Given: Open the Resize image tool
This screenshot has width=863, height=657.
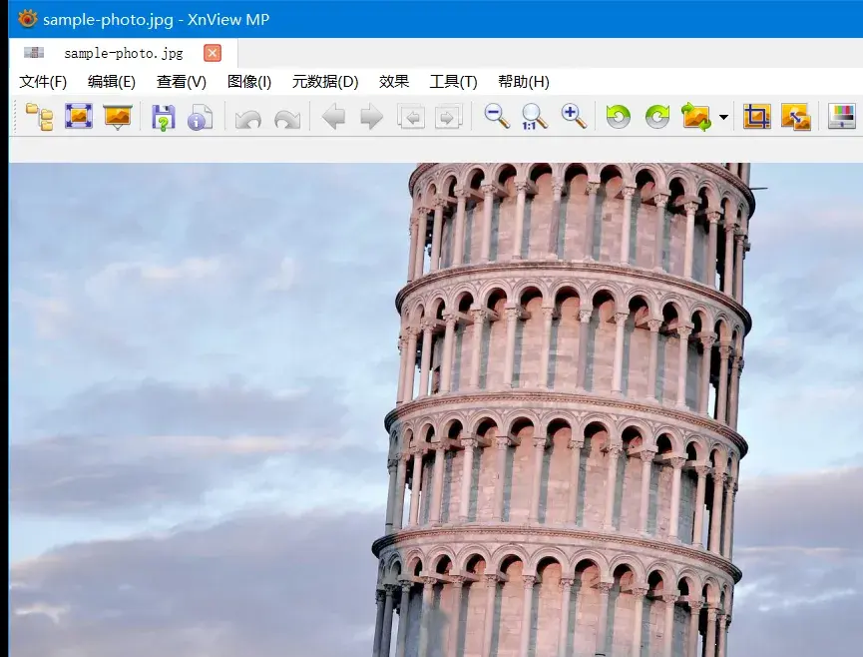Looking at the screenshot, I should point(796,117).
